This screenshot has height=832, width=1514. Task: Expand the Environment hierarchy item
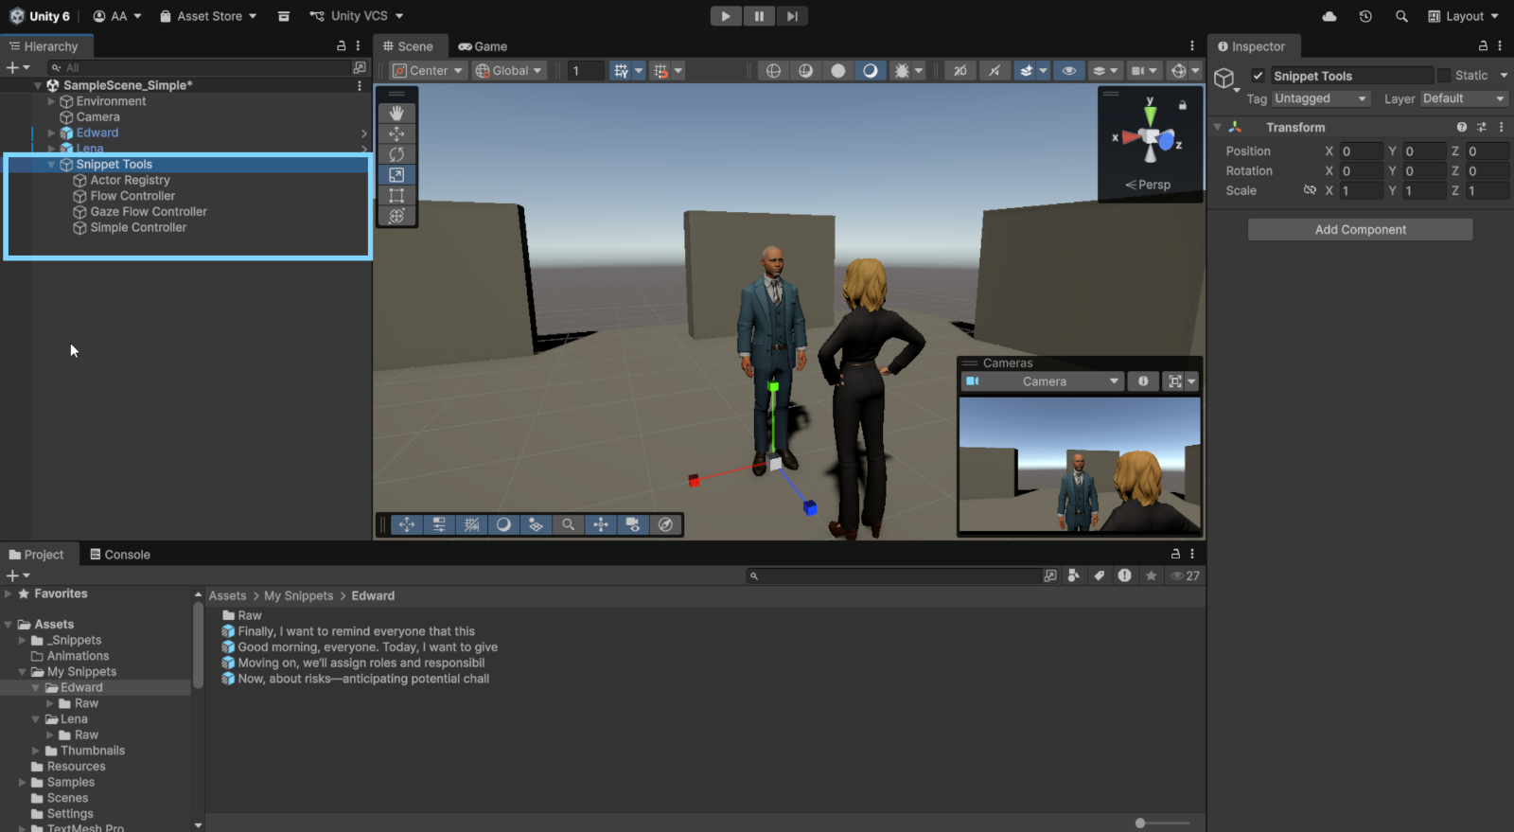51,101
